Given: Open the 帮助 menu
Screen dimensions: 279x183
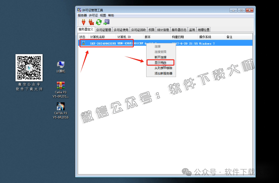Looking at the screenshot, I should pos(111,15).
